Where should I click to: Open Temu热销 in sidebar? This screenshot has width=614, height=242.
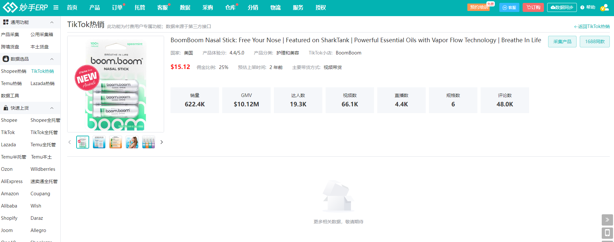click(x=11, y=83)
